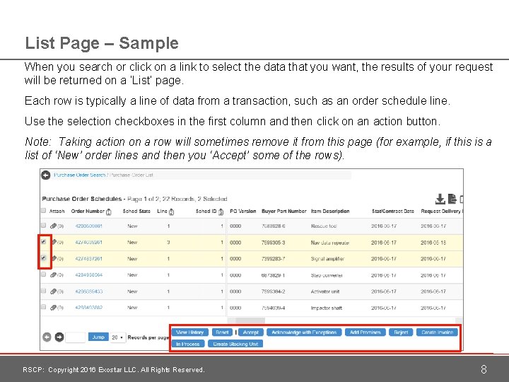Click the sort icon next to Line
Viewport: 509px width, 382px height.
(171, 212)
